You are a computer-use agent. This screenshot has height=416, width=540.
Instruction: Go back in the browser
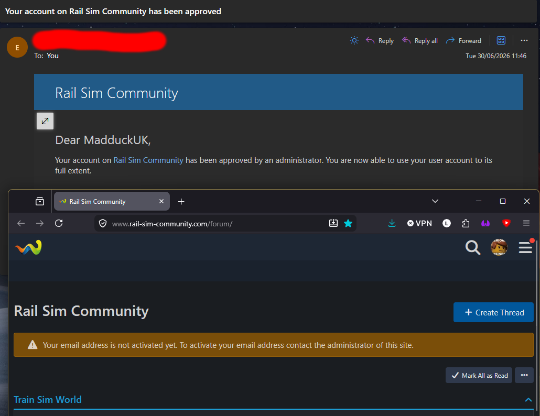point(21,223)
